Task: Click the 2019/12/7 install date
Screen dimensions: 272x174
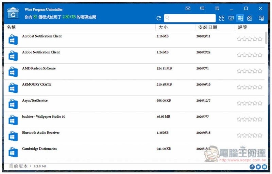Action: coord(203,100)
